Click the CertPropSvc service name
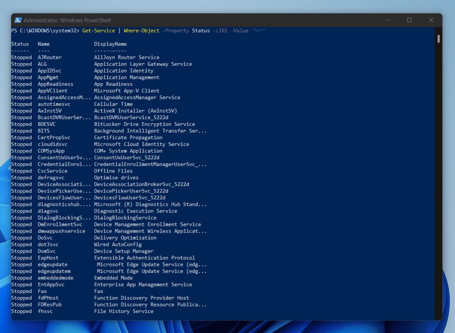455x333 pixels. click(x=54, y=137)
